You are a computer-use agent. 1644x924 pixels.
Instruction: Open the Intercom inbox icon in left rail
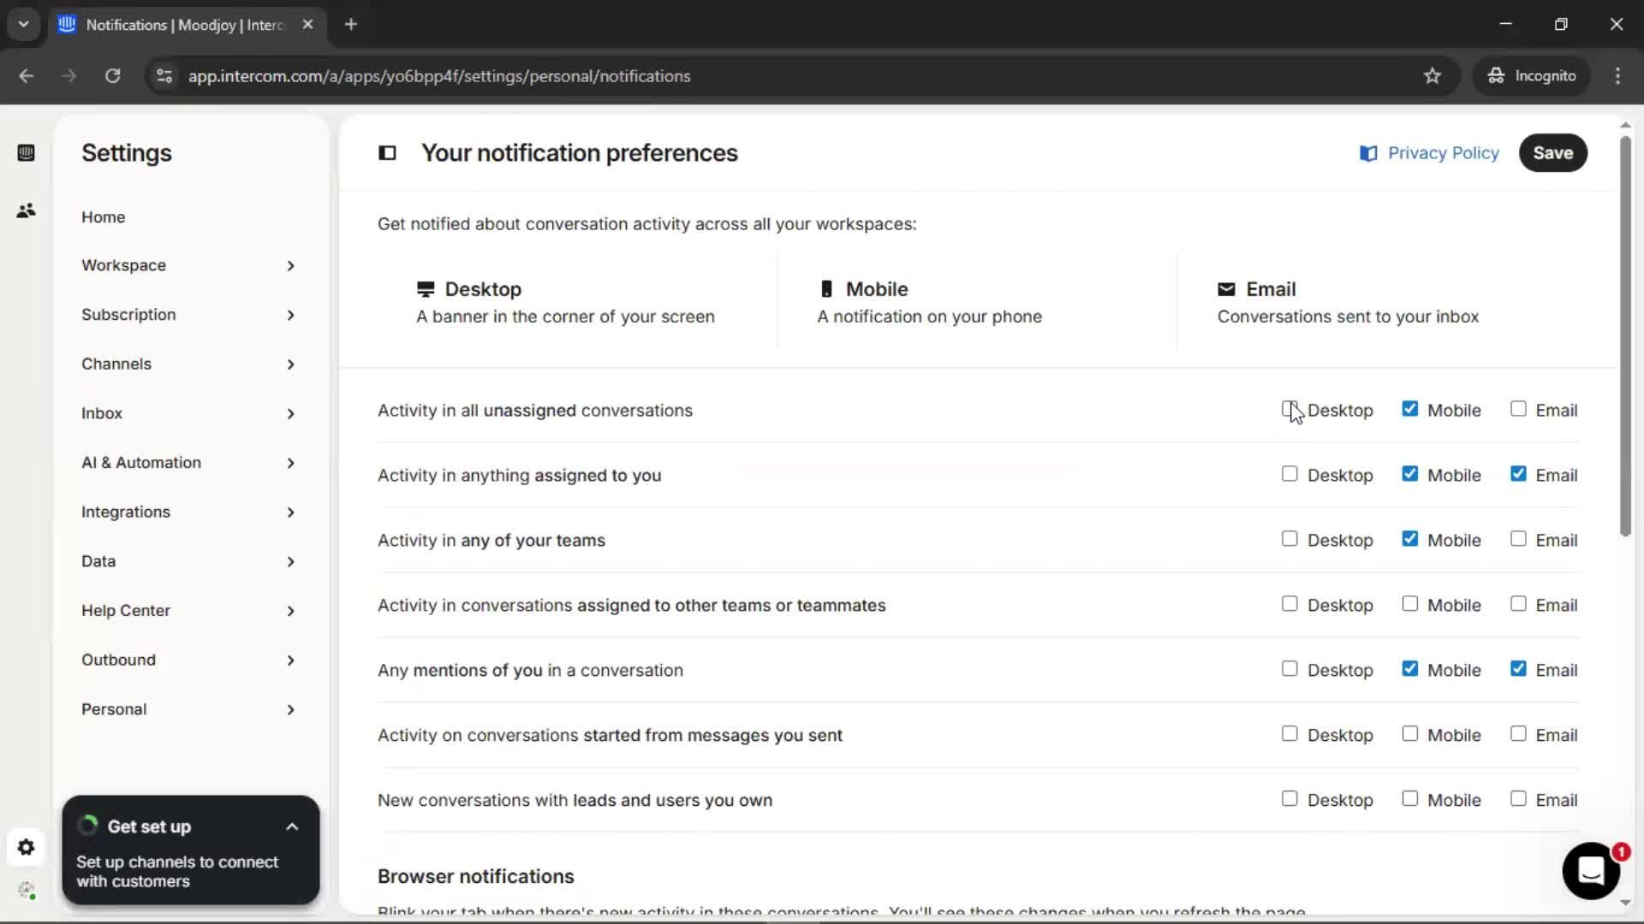(x=26, y=153)
